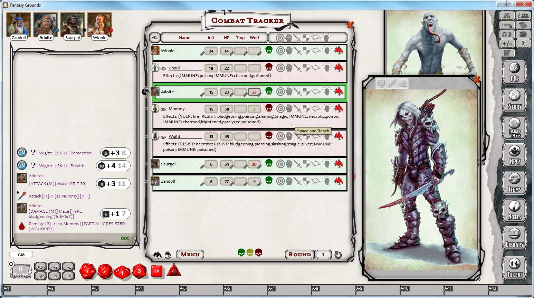The width and height of the screenshot is (534, 298).
Task: Open the Tokens sidebar button
Action: 514,268
